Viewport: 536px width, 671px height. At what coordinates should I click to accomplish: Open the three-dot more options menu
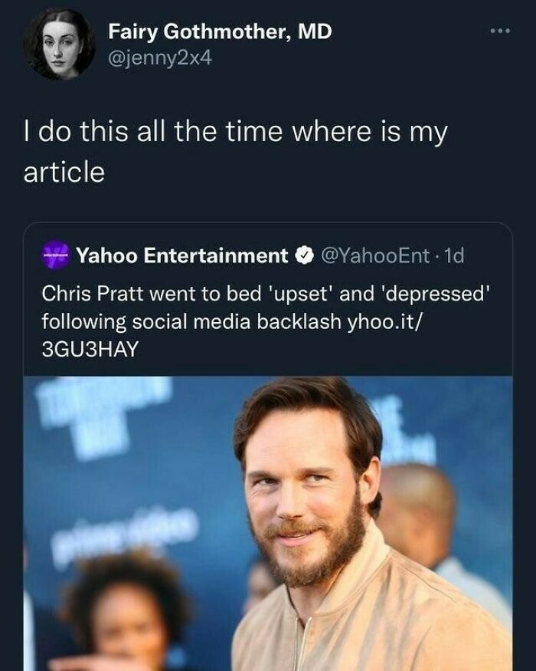[x=500, y=31]
